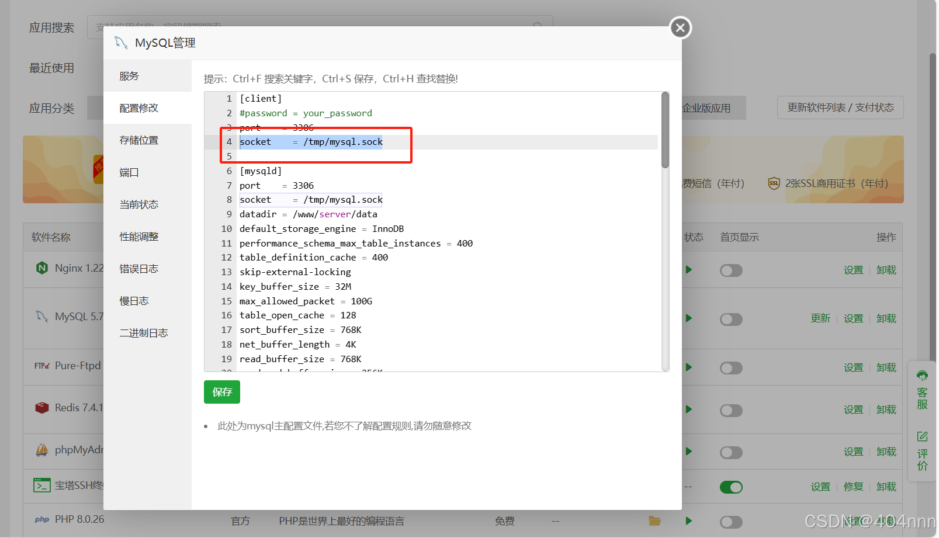Click 卸载 link in phpMyAdmin row
The height and width of the screenshot is (538, 939).
(886, 452)
